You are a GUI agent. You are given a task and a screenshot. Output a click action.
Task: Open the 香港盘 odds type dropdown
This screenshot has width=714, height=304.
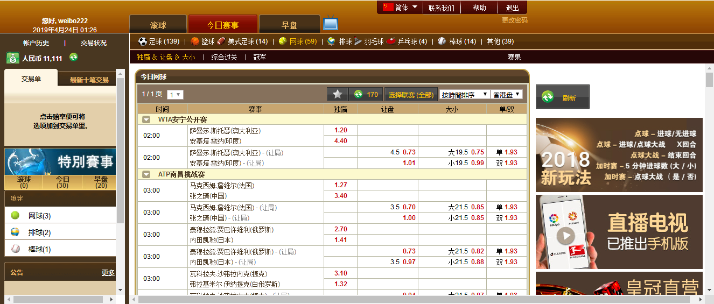click(x=507, y=94)
